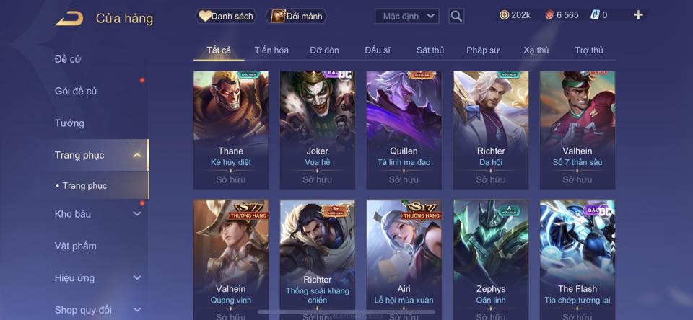The height and width of the screenshot is (320, 693).
Task: Switch to the Pháp sư tab
Action: [x=483, y=50]
